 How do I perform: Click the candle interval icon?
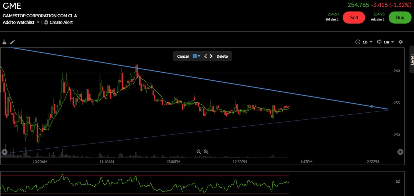379,42
